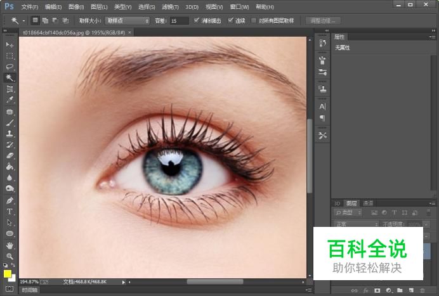This screenshot has width=439, height=296.
Task: Swap foreground and background colors
Action: click(13, 265)
